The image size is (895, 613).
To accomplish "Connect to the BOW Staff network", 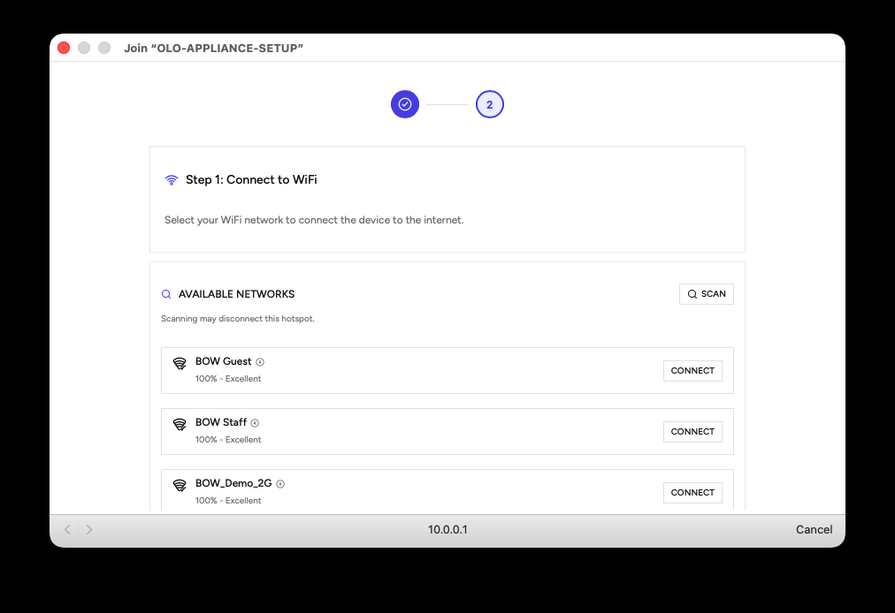I will pos(692,431).
